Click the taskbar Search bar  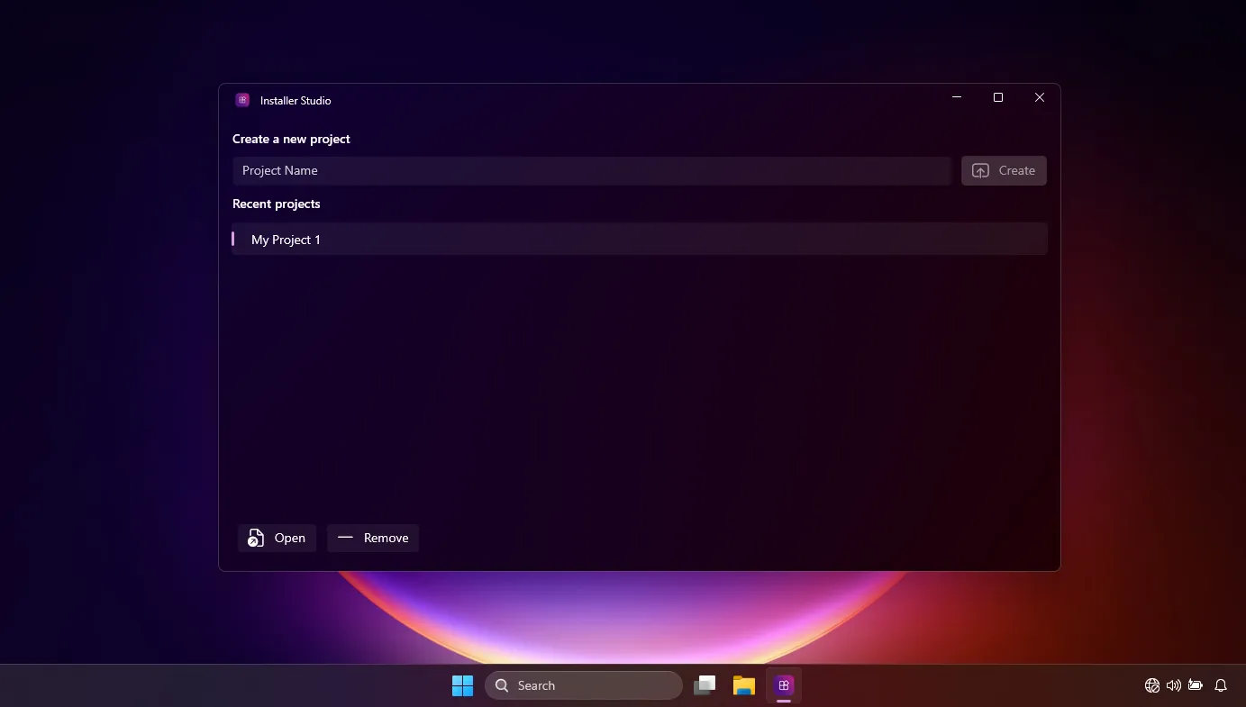pos(584,685)
